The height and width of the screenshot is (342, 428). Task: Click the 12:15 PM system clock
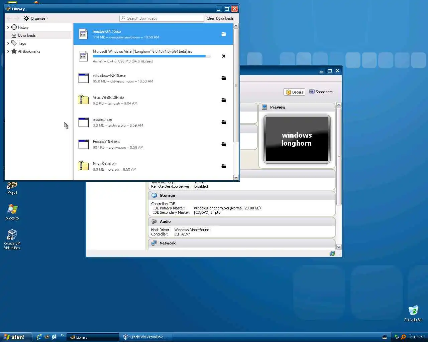tap(416, 337)
